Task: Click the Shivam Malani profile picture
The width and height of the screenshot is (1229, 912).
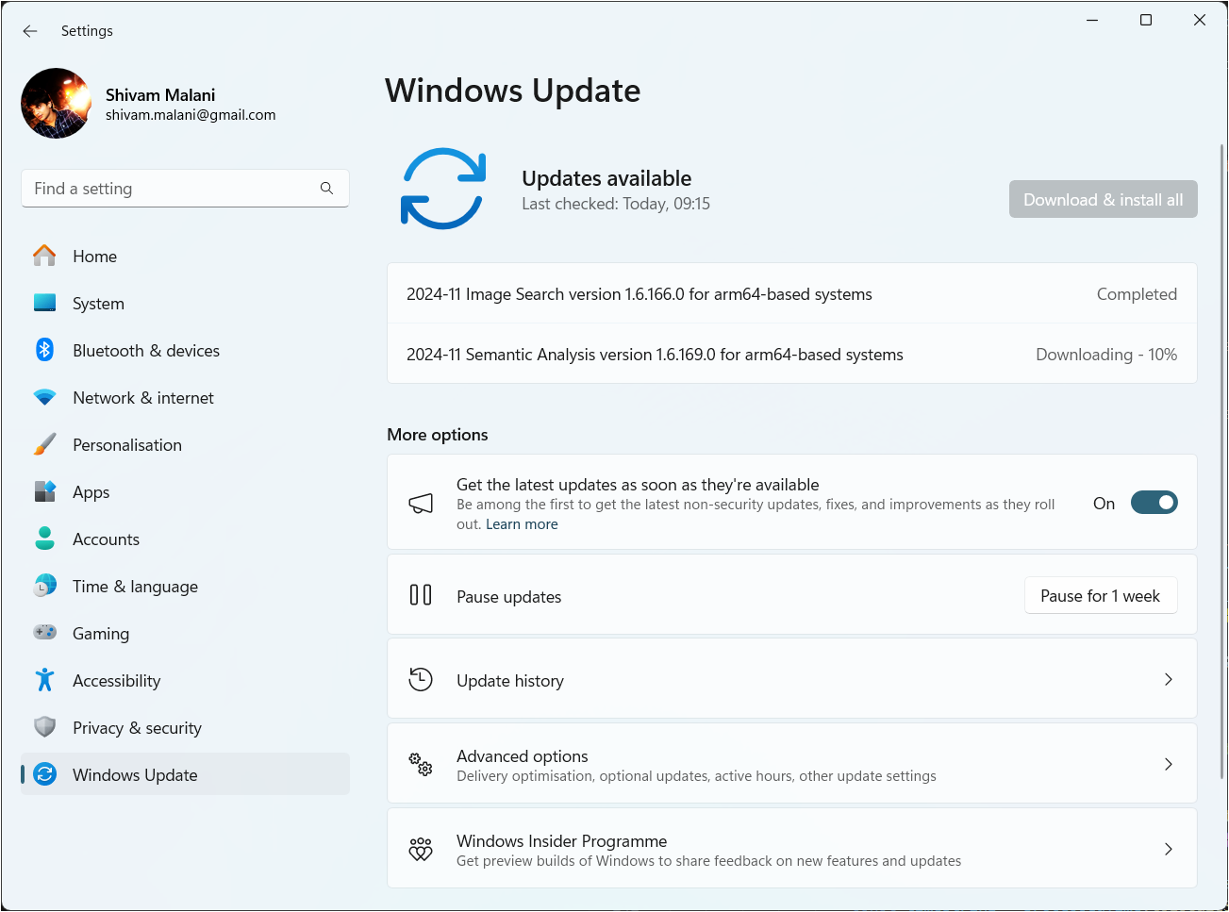Action: click(x=57, y=104)
